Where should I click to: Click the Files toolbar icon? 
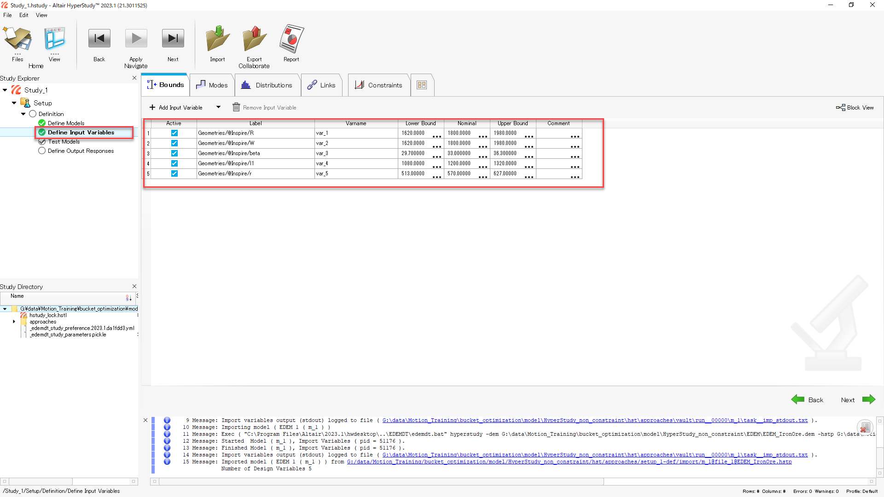click(x=17, y=39)
